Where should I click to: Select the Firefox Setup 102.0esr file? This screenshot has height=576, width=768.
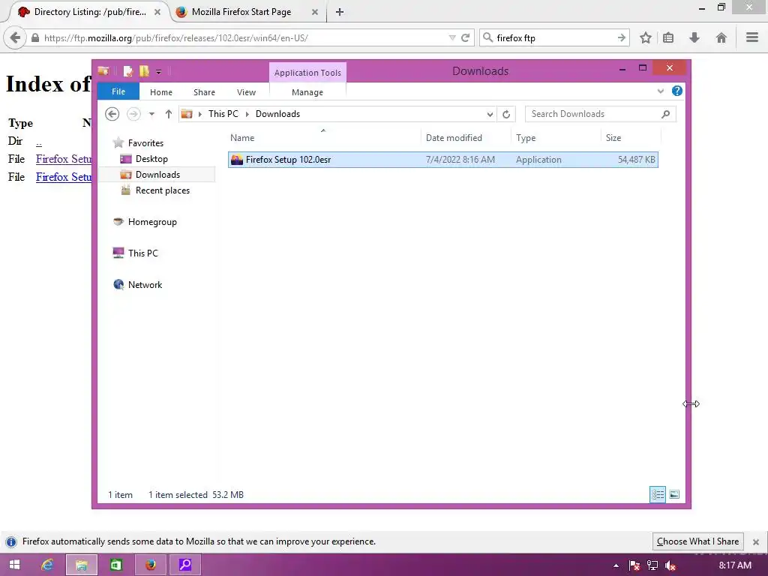(x=442, y=160)
